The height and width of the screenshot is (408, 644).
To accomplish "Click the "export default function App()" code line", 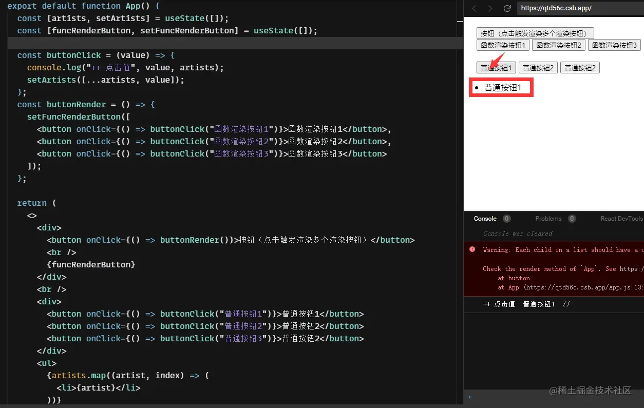I will point(84,6).
